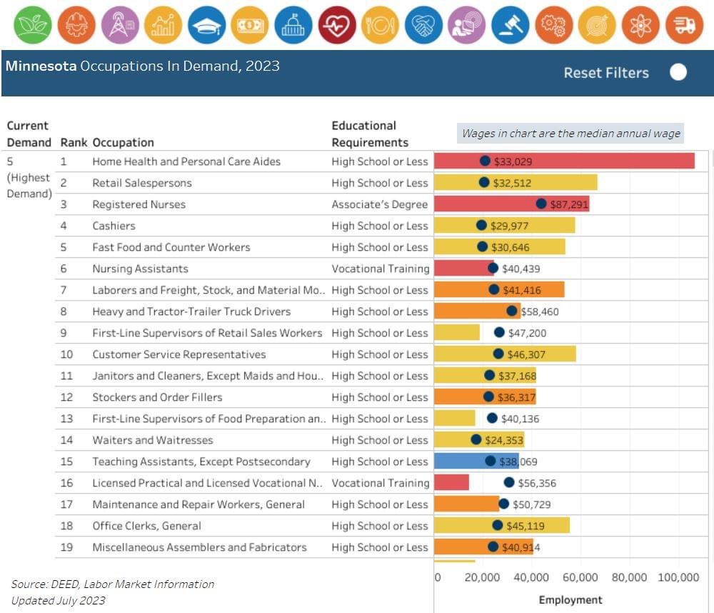Click the Associate's Degree requirement cell

pos(380,204)
